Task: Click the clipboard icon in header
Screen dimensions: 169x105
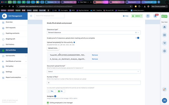Action: (148, 16)
